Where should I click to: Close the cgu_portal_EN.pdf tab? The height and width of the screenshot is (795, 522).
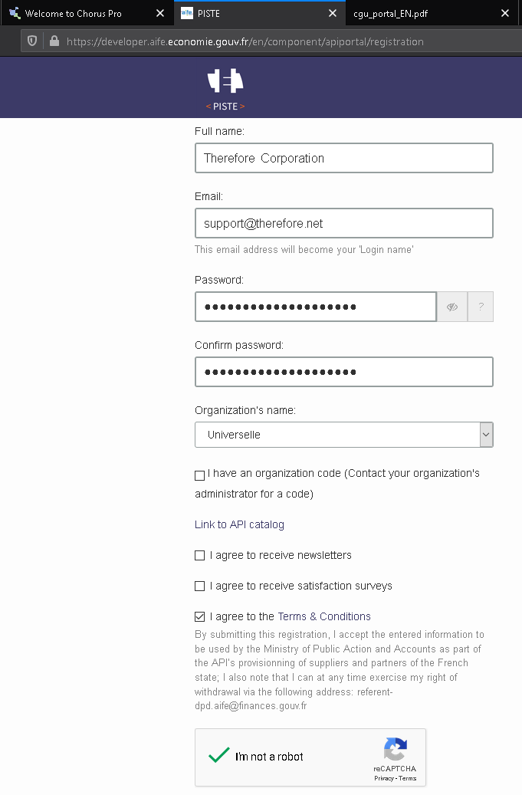coord(505,14)
